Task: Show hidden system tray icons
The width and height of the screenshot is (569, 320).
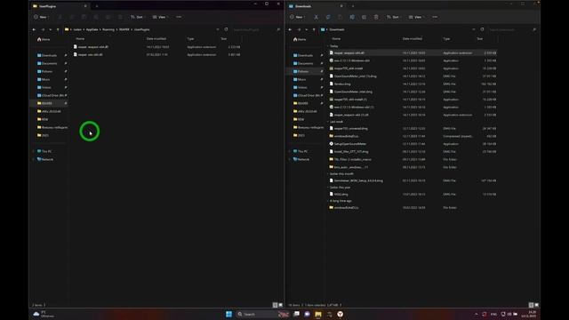Action: pyautogui.click(x=477, y=314)
